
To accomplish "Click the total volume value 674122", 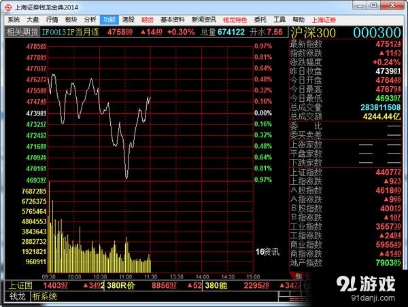I will point(231,32).
